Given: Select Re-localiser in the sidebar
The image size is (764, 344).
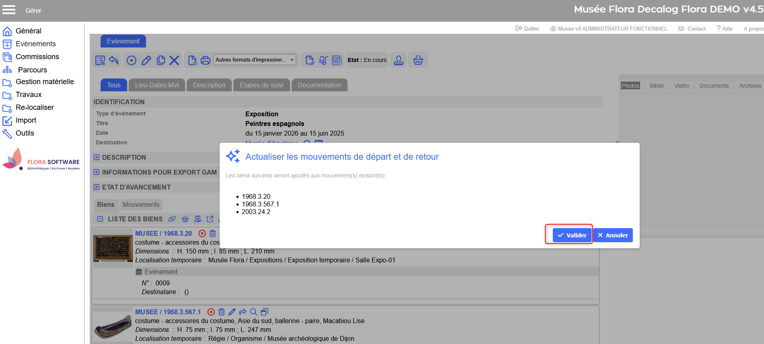Looking at the screenshot, I should tap(28, 107).
